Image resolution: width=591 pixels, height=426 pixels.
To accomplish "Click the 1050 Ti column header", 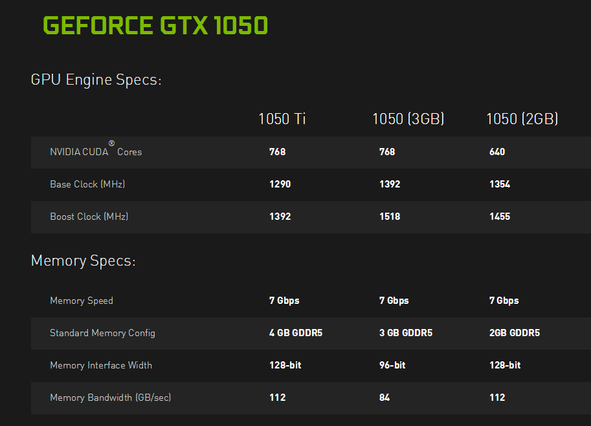I will [282, 119].
